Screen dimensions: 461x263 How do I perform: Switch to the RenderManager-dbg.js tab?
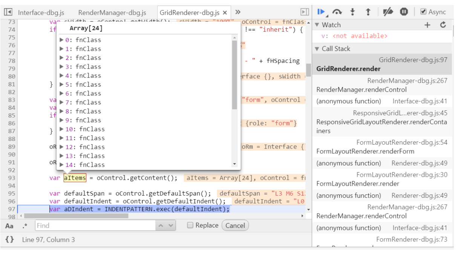click(x=113, y=12)
